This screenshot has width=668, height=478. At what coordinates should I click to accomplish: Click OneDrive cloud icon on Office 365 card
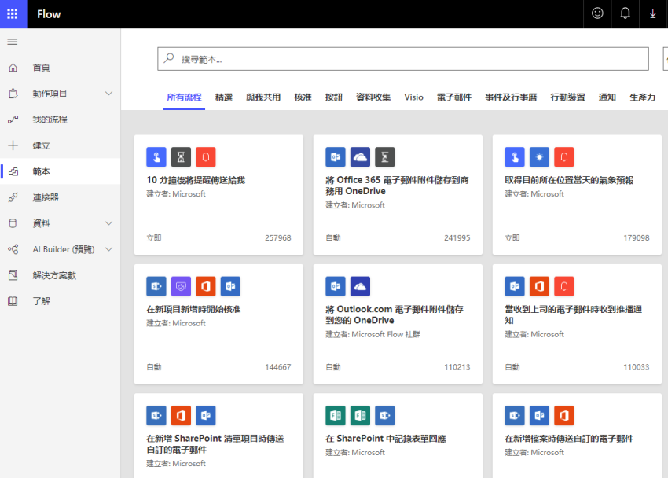(x=361, y=157)
